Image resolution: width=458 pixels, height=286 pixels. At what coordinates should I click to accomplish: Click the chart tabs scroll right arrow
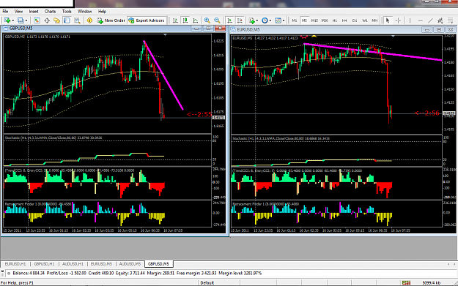point(454,264)
